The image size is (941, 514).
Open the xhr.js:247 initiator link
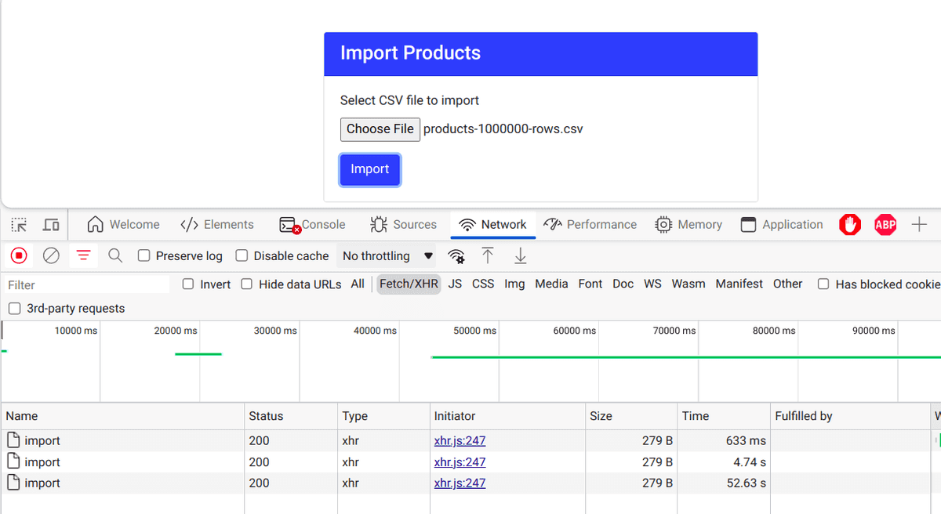coord(460,440)
